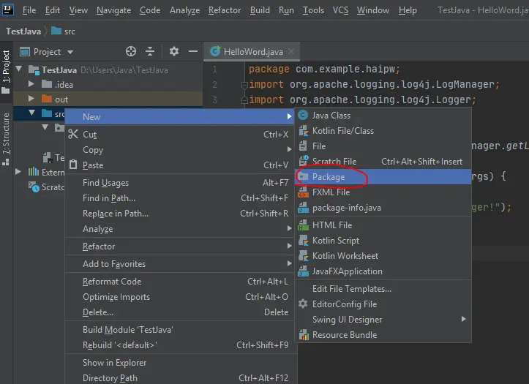Expand the .idea folder node

tap(31, 83)
